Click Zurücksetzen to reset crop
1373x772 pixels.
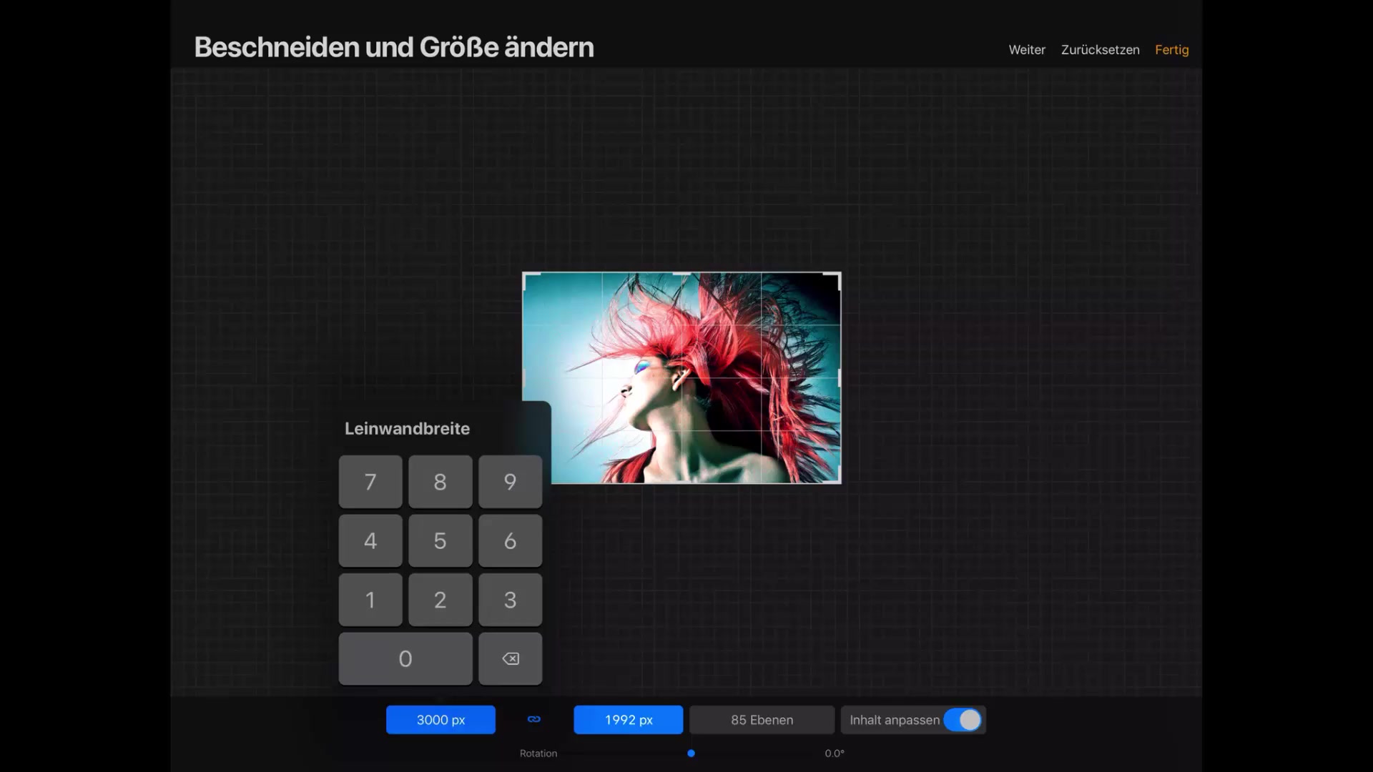pos(1100,50)
